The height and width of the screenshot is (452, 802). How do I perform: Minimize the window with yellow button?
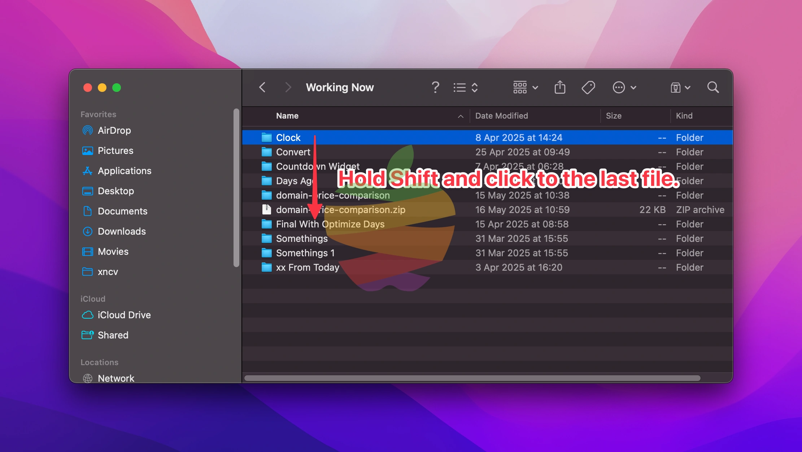[102, 88]
